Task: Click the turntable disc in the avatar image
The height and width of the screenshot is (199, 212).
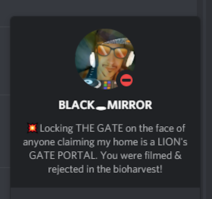Action: click(92, 83)
